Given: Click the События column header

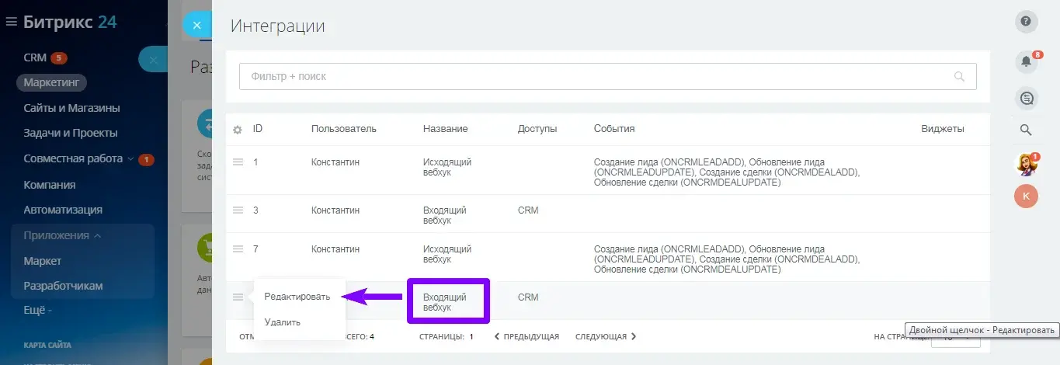Looking at the screenshot, I should click(x=614, y=128).
